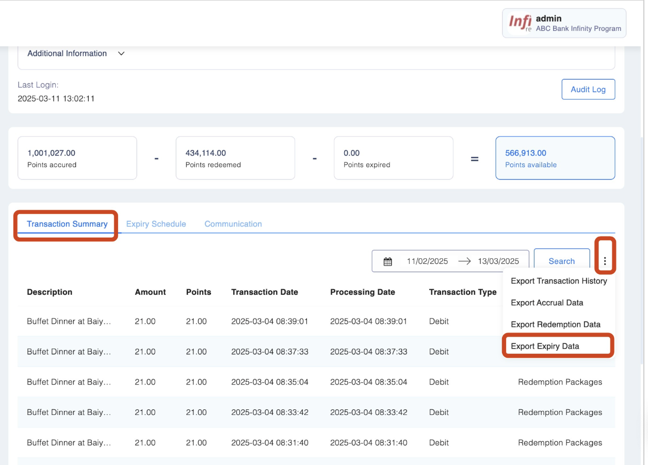Choose Export Accrual Data option
The image size is (648, 465).
[547, 303]
